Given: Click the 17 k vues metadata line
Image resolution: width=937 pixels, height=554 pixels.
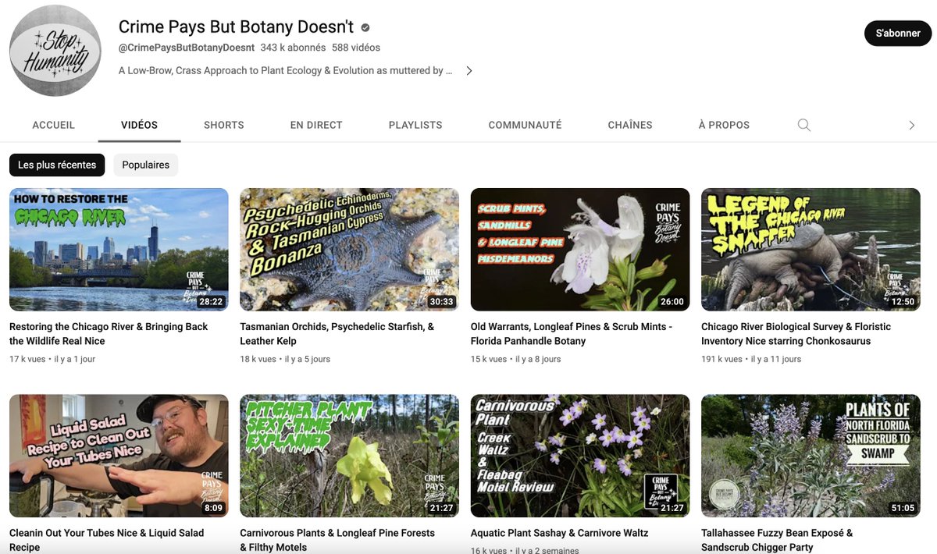Looking at the screenshot, I should (x=52, y=359).
